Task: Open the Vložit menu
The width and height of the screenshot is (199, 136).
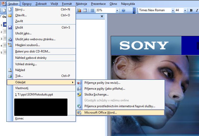Action: point(54,4)
